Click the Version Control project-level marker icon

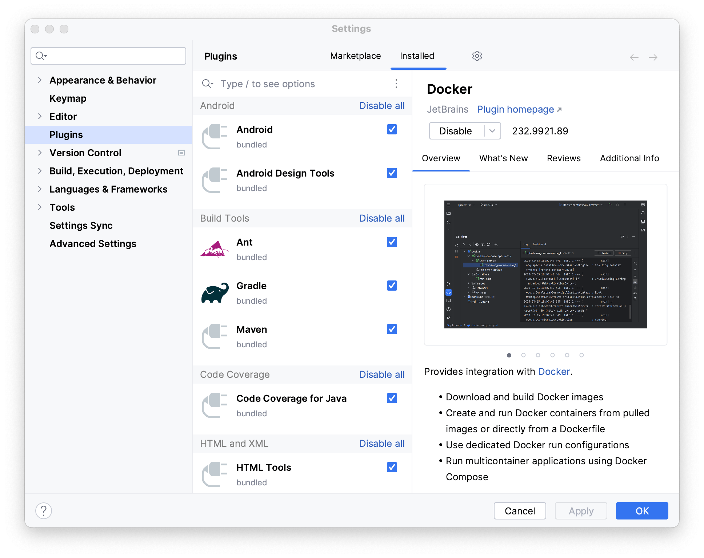[x=181, y=153]
